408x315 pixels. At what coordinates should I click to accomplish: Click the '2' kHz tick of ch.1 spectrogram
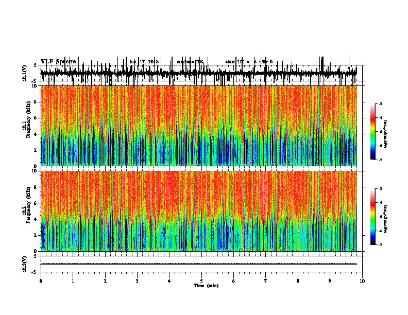tap(36, 150)
